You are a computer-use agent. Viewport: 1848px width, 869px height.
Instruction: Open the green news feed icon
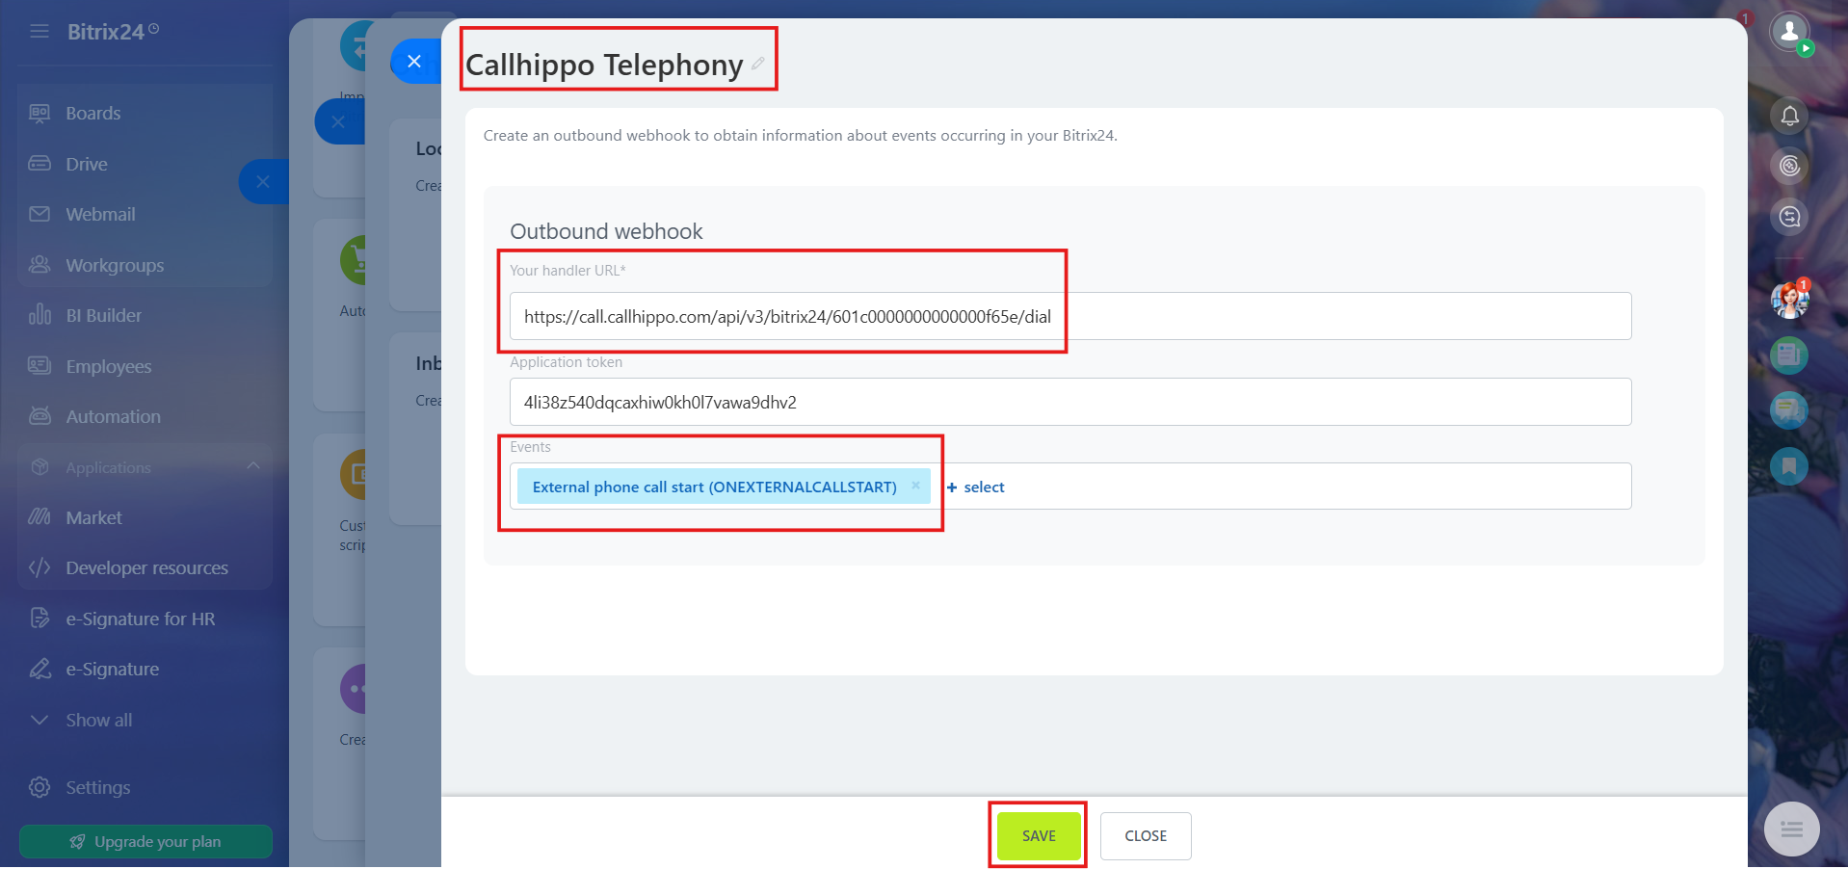[x=1789, y=355]
